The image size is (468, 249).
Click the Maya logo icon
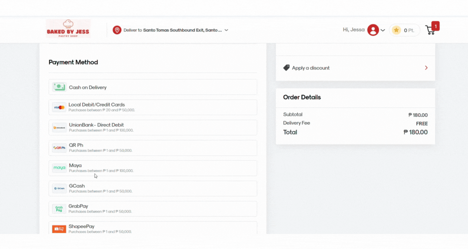tap(59, 168)
